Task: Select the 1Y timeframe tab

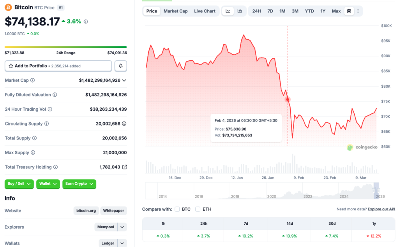Action: pos(323,11)
